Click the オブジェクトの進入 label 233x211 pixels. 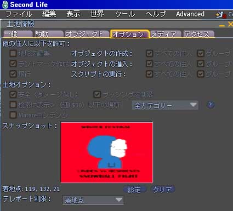[101, 64]
